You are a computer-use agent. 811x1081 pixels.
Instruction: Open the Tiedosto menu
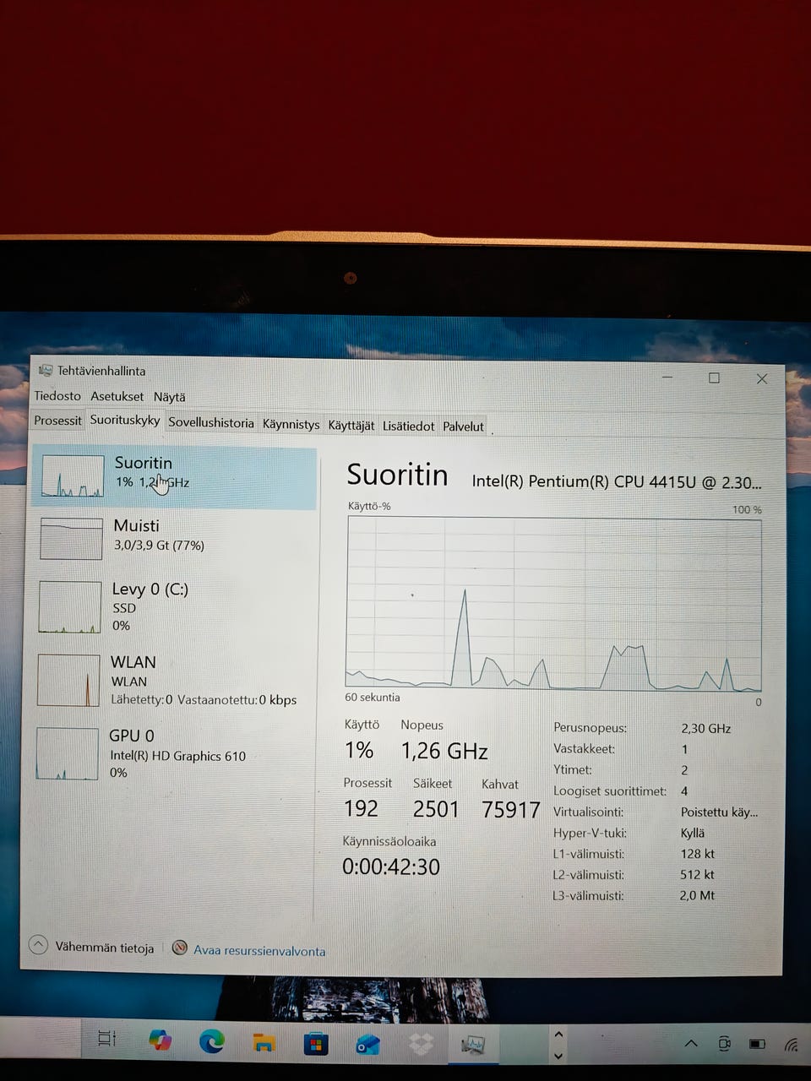[57, 396]
